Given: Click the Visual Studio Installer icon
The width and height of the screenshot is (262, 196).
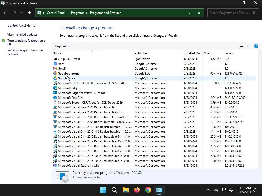Looking at the screenshot, I should click(x=55, y=165).
